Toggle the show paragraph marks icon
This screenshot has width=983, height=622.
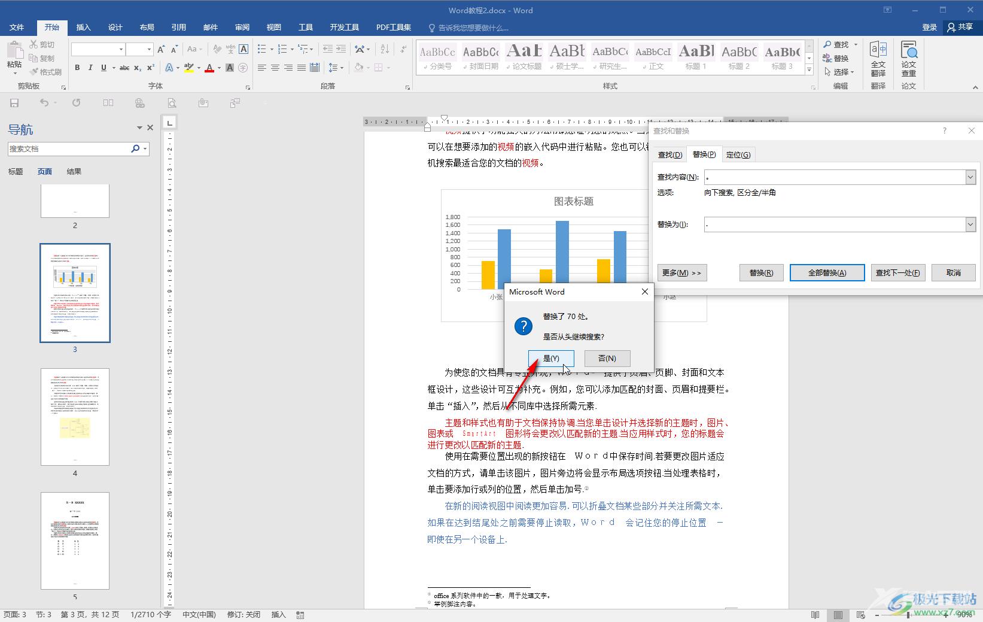tap(403, 49)
